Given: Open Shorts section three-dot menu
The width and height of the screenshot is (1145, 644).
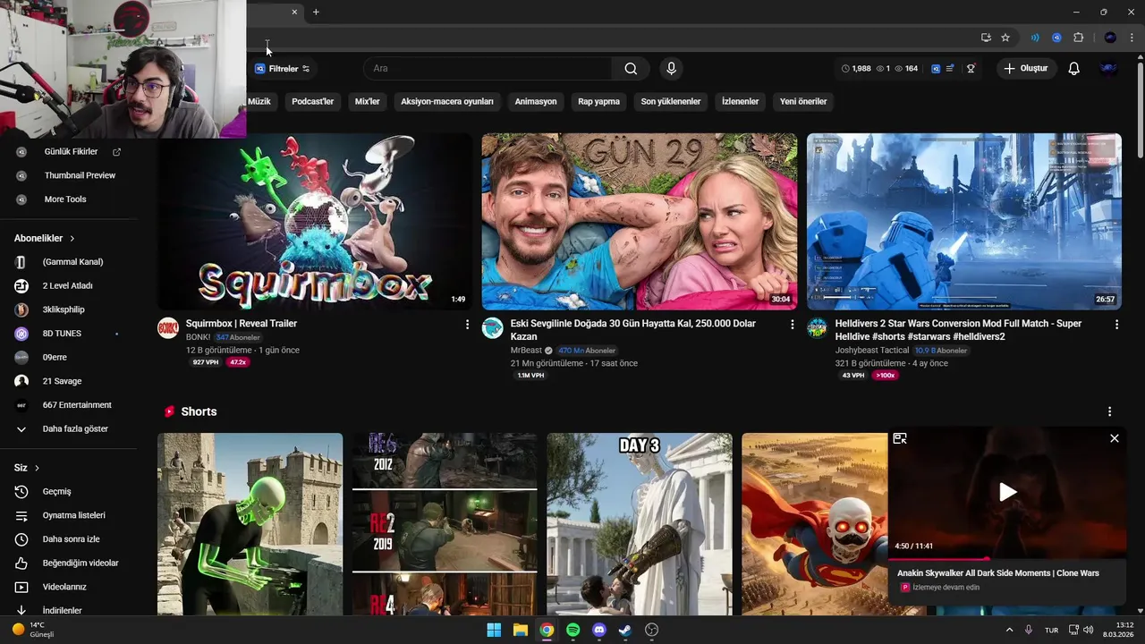Looking at the screenshot, I should coord(1110,411).
